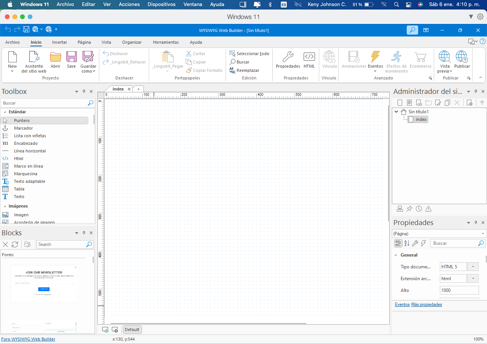The width and height of the screenshot is (487, 344).
Task: Click the purple Save icon in the ribbon
Action: 72,57
